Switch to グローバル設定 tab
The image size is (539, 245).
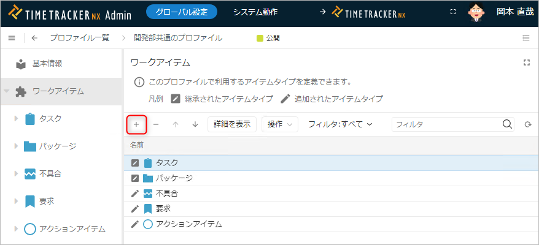click(182, 12)
